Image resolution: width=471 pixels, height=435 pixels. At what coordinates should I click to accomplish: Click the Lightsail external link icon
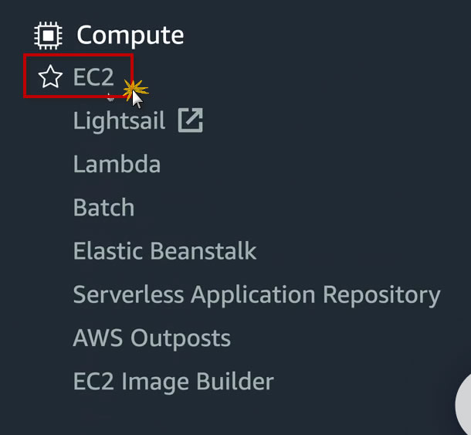[x=190, y=121]
